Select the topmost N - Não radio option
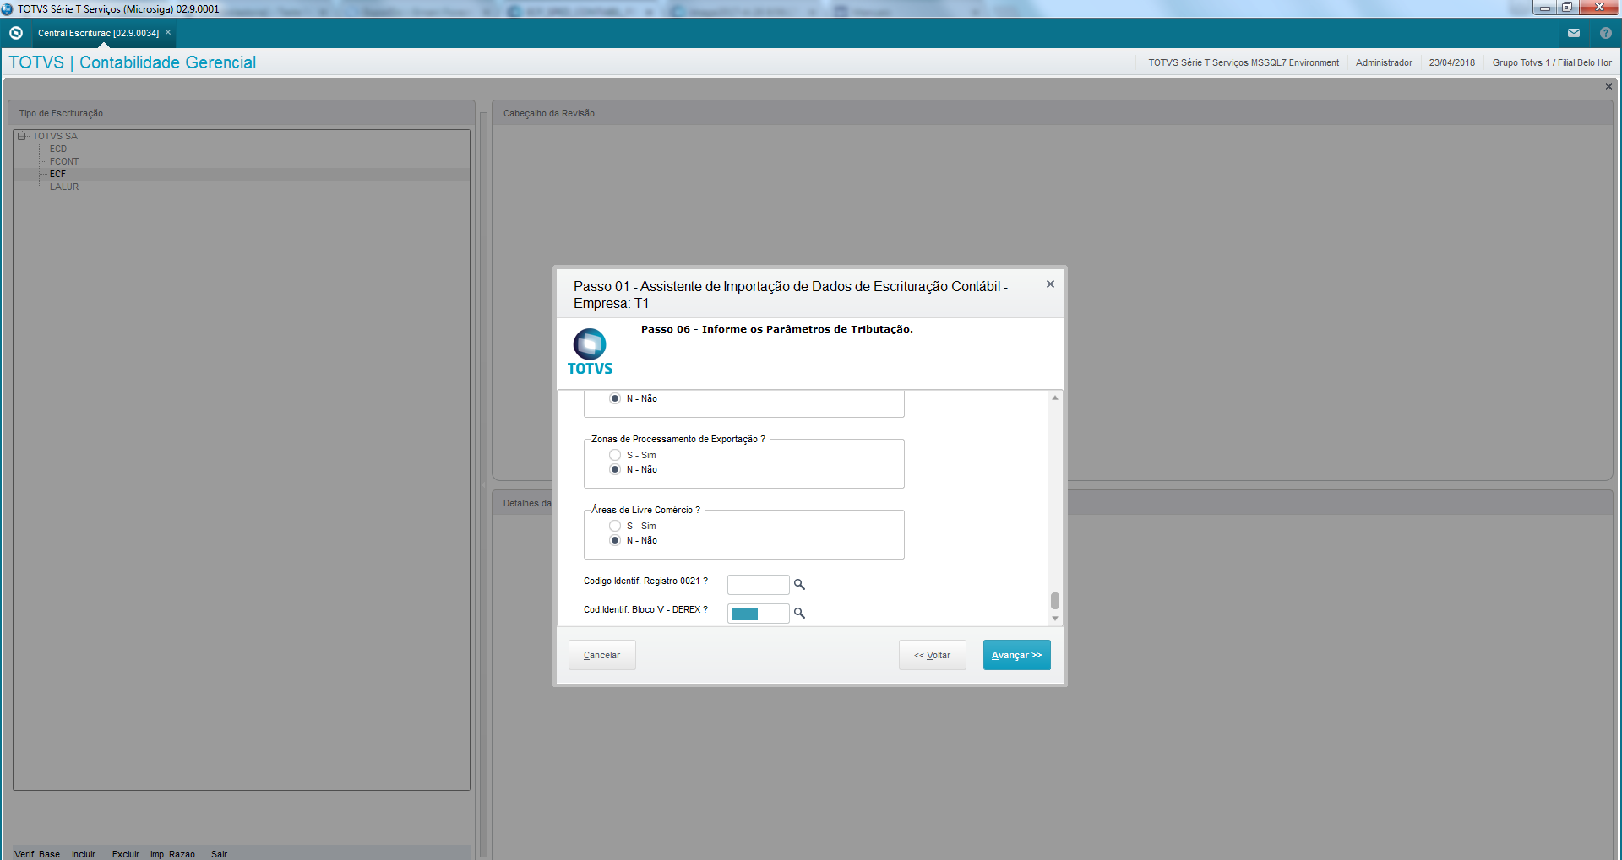Screen dimensions: 1622x860 point(615,398)
